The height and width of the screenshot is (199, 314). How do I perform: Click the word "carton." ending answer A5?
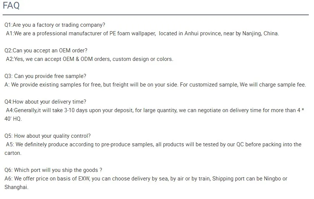pyautogui.click(x=13, y=153)
